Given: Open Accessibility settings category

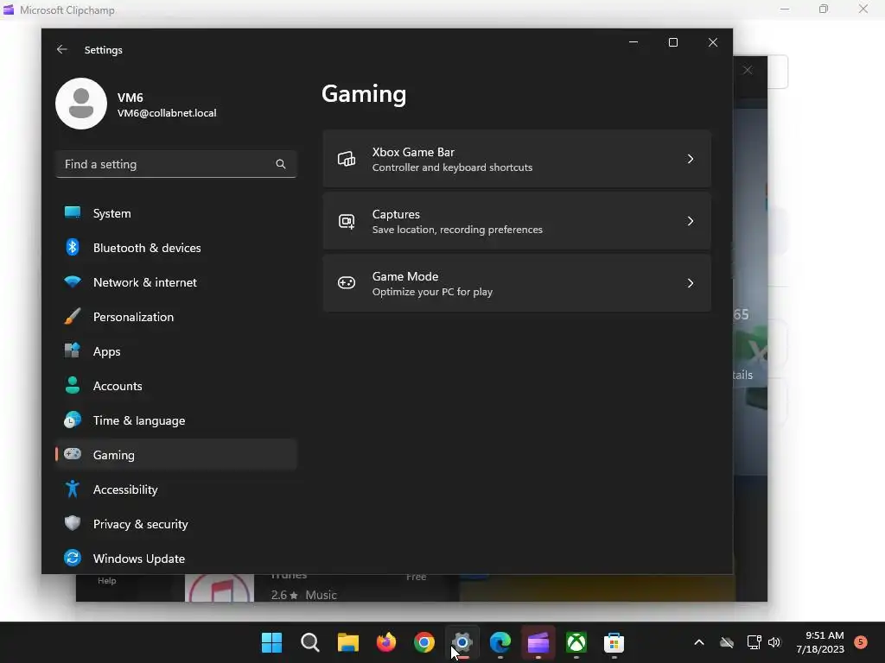Looking at the screenshot, I should 176,489.
